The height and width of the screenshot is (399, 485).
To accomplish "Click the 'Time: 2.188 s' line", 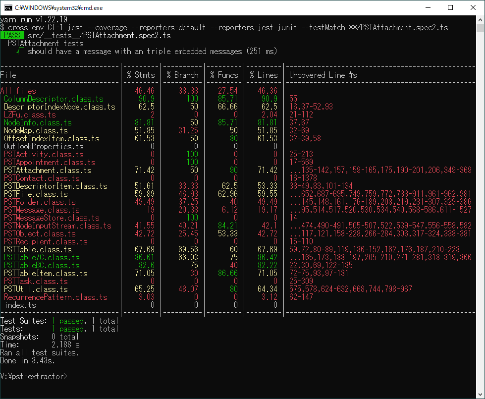I will coord(40,344).
